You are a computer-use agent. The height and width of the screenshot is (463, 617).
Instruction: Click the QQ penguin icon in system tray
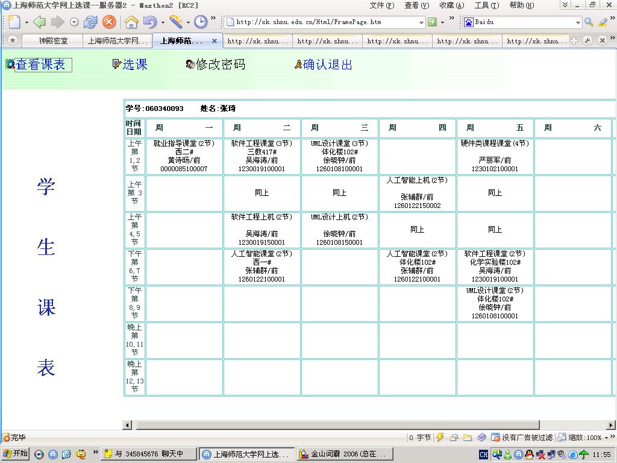[529, 455]
